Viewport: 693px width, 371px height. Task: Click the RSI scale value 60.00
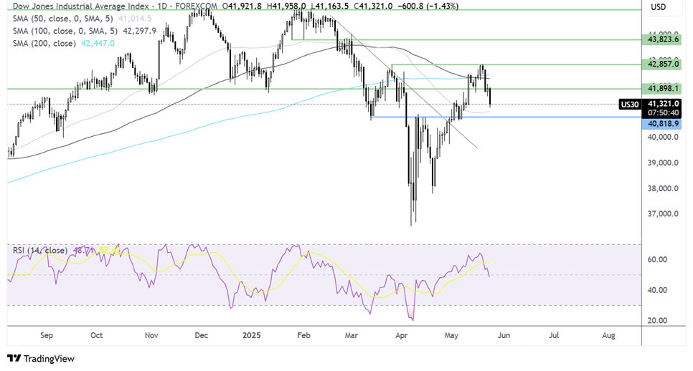click(657, 259)
